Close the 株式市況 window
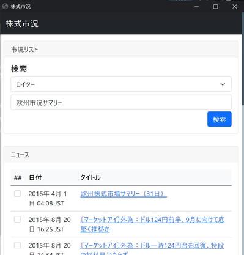244x255 pixels. pyautogui.click(x=235, y=7)
